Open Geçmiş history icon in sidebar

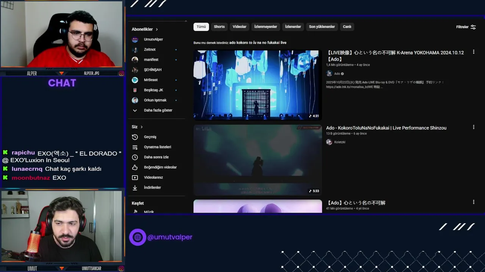135,137
